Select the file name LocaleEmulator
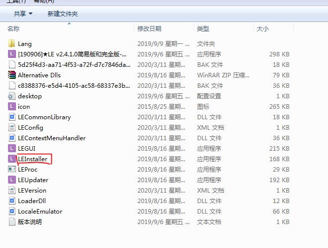 coord(40,211)
